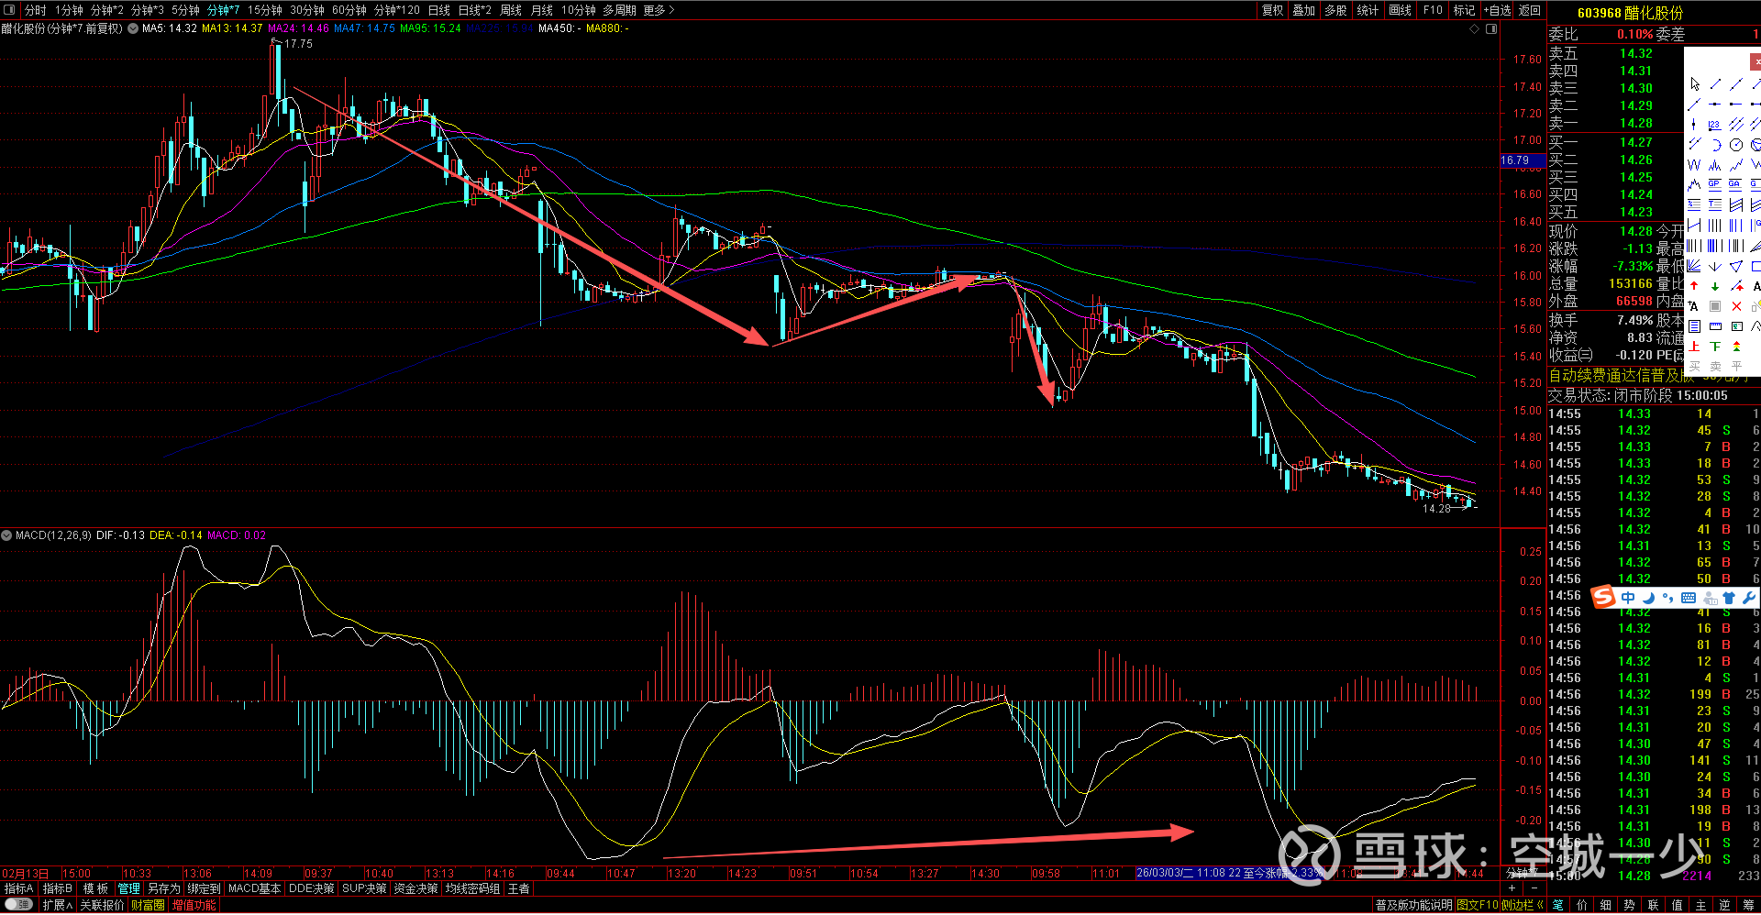Insert a green down-arrow marker

pyautogui.click(x=1714, y=286)
